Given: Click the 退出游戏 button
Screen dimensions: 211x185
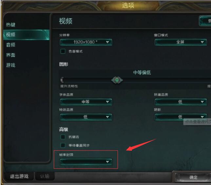Looking at the screenshot, I should tap(19, 176).
